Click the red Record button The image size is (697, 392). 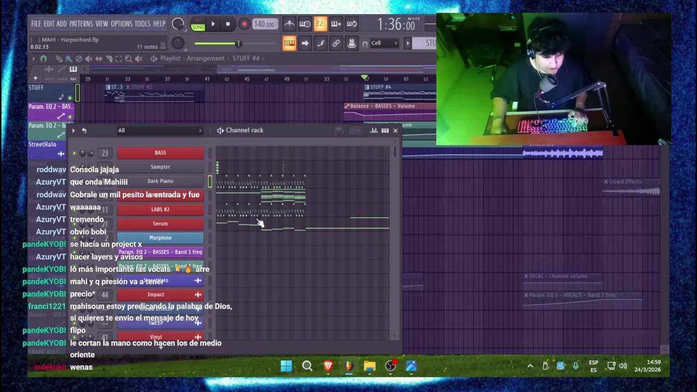tap(244, 24)
